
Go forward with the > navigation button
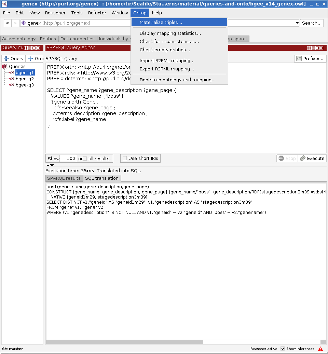click(x=15, y=23)
